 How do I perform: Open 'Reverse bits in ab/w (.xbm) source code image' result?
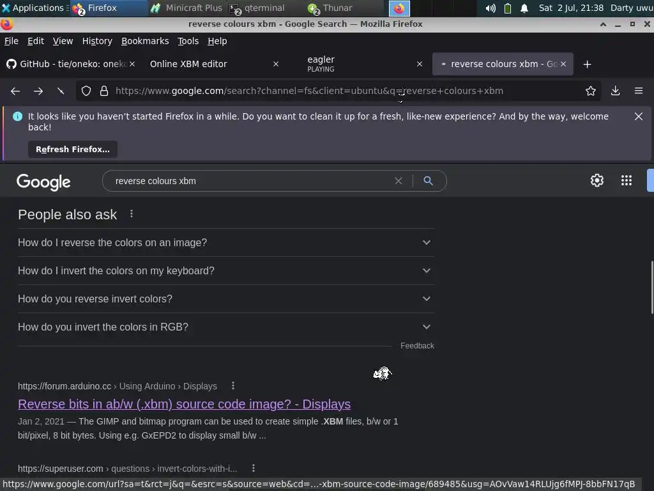click(x=184, y=404)
